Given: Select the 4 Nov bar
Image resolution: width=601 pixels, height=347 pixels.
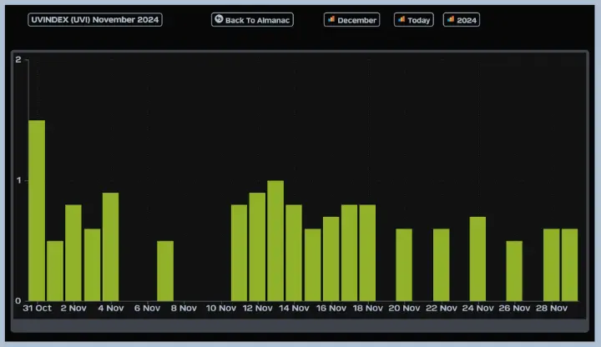Looking at the screenshot, I should (x=110, y=247).
